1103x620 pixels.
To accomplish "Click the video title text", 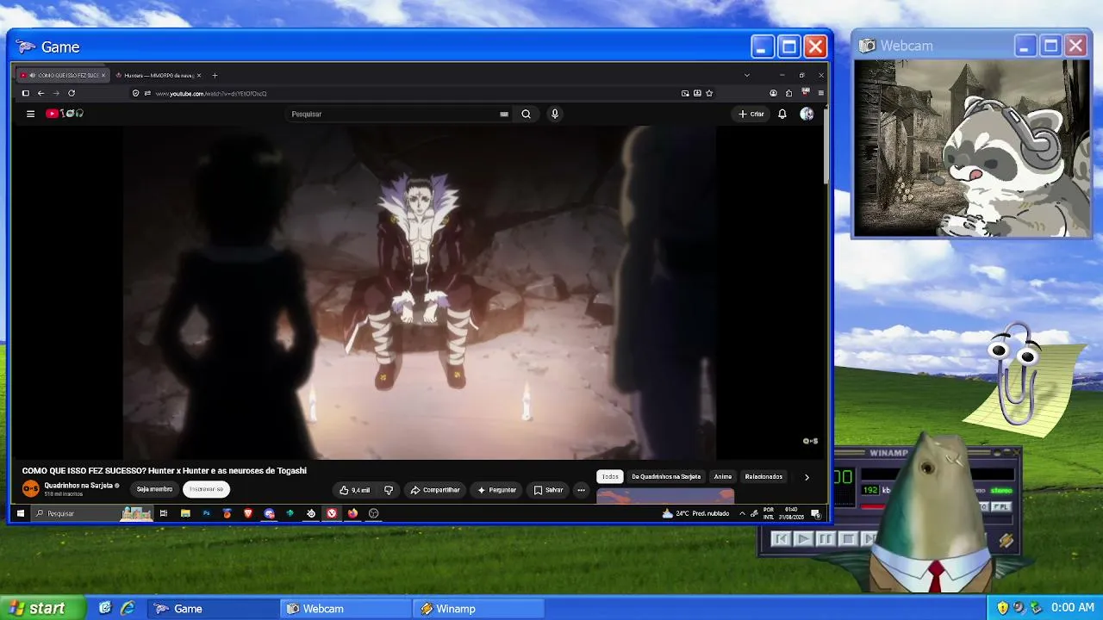I will pos(165,471).
